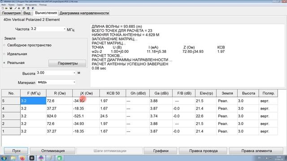Click the Ga (dBi) column header
287x161 pixels.
click(x=161, y=93)
